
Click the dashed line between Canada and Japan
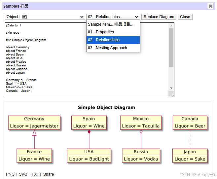190,139
